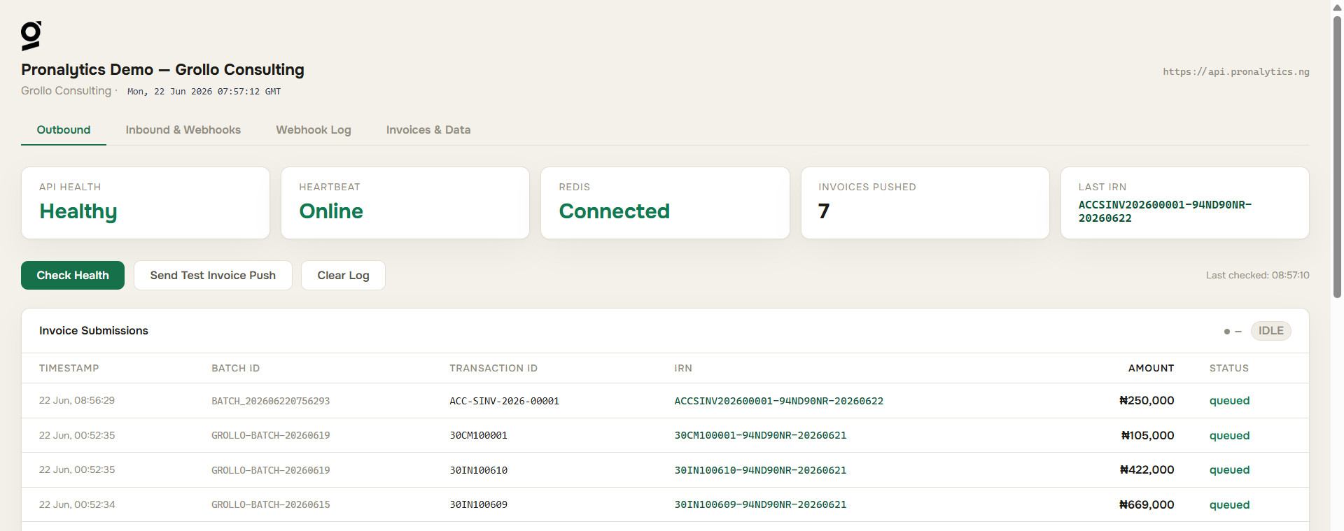Click IRN ACCSINV202600001-94ND90NR-20260622 in table
Viewport: 1344px width, 531px height.
point(779,401)
